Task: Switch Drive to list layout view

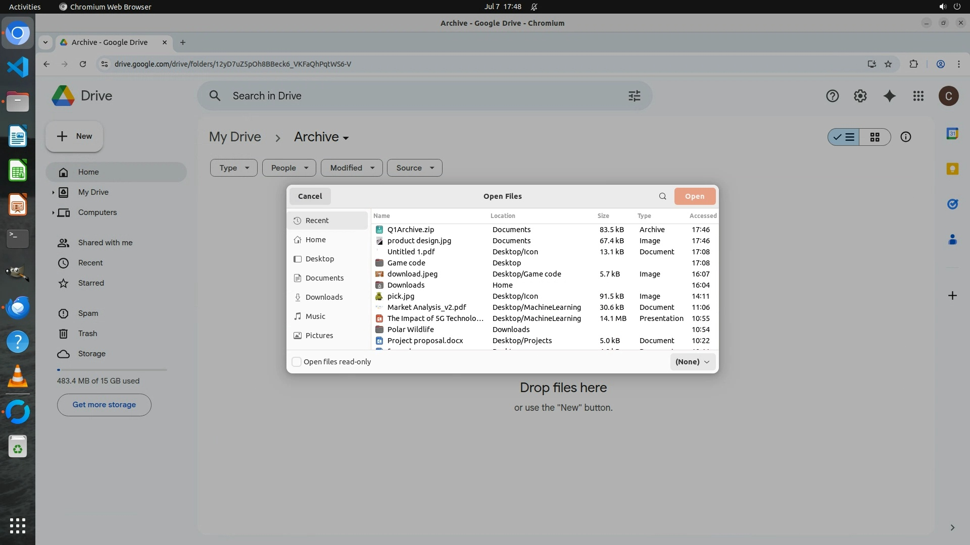Action: (844, 137)
